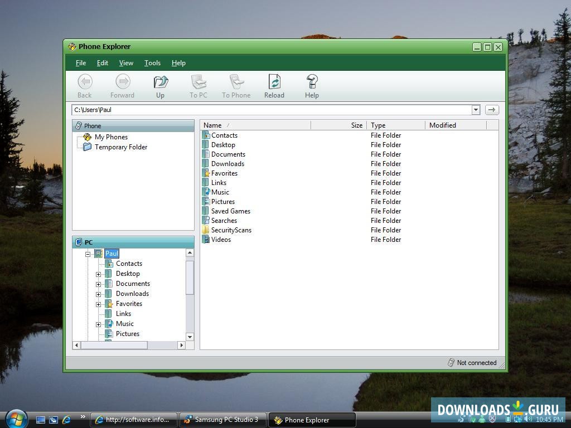Open the Tools menu
Image resolution: width=571 pixels, height=428 pixels.
point(152,63)
